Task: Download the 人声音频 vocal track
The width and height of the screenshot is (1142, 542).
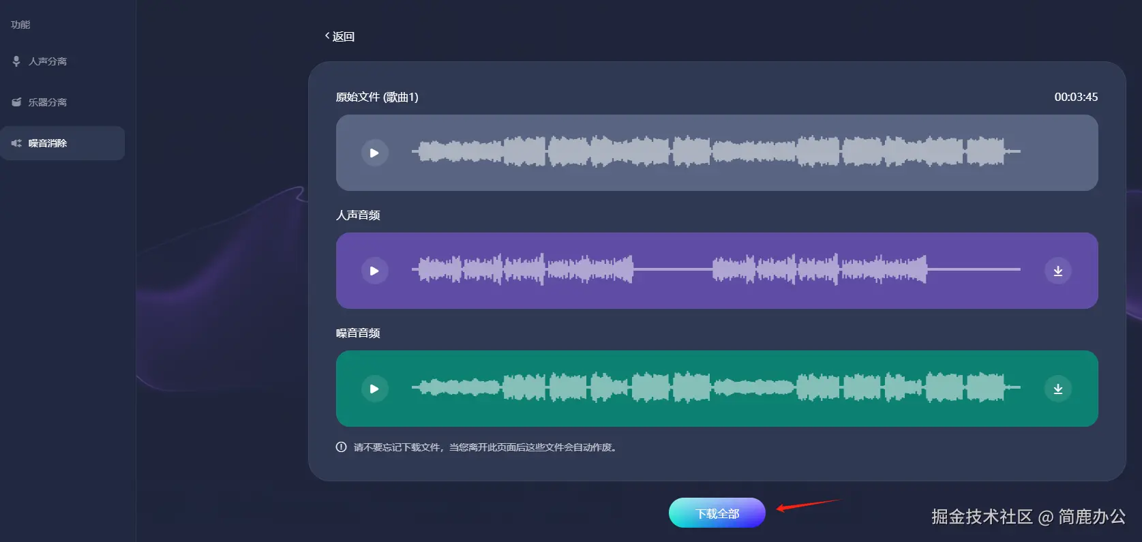Action: (x=1057, y=271)
